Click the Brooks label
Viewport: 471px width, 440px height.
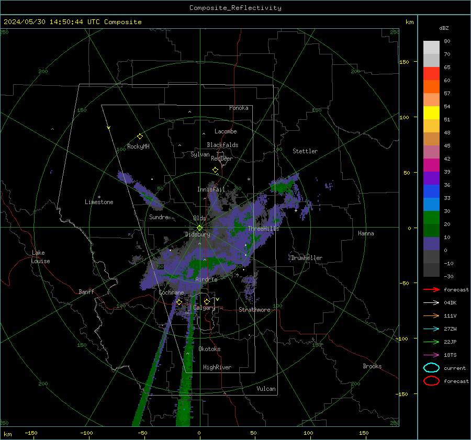coord(372,366)
